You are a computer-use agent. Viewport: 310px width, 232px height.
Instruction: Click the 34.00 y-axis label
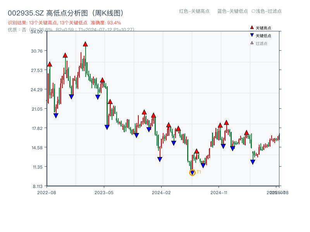tap(36, 32)
